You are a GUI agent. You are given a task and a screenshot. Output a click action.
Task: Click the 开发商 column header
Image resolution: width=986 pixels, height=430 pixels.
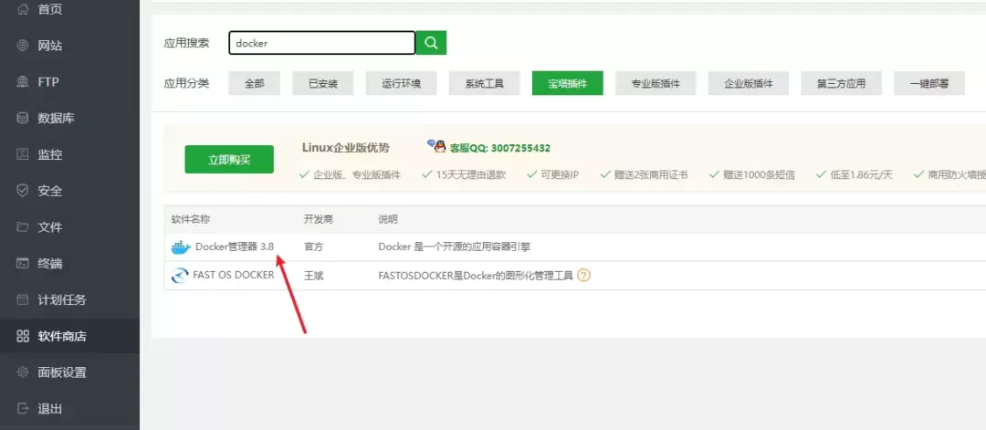click(x=319, y=219)
